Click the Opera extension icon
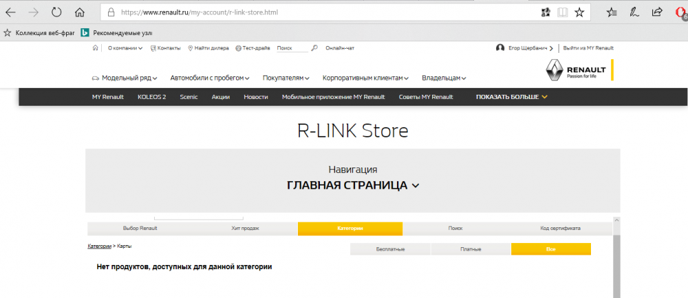This screenshot has height=298, width=688. [x=681, y=13]
